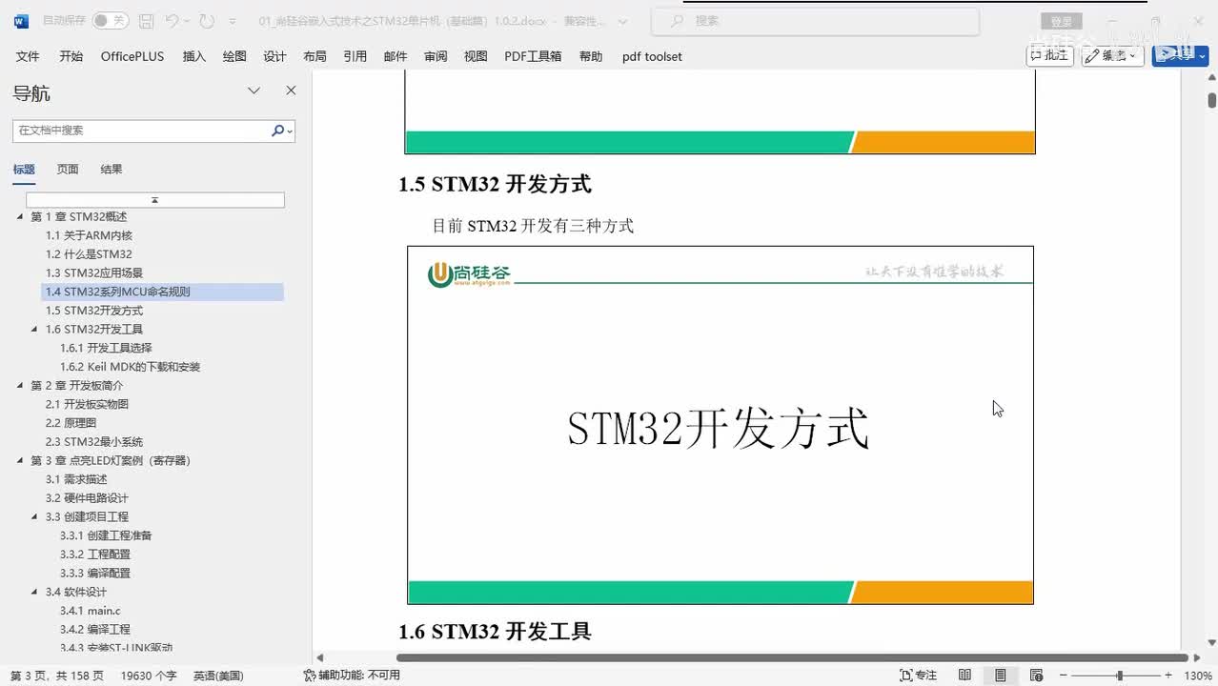Select the 标题 navigation tab
Screen dimensions: 1218x686
pyautogui.click(x=24, y=169)
